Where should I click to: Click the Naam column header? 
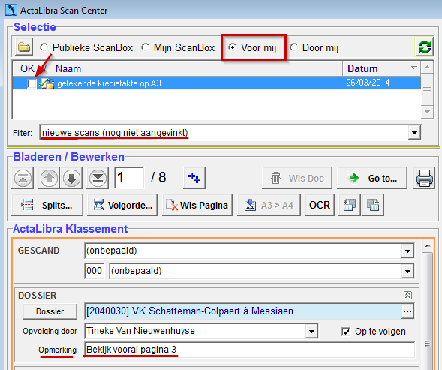pos(68,68)
